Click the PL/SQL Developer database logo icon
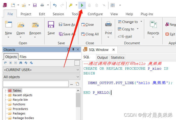176x120 pixels. (x=5, y=5)
